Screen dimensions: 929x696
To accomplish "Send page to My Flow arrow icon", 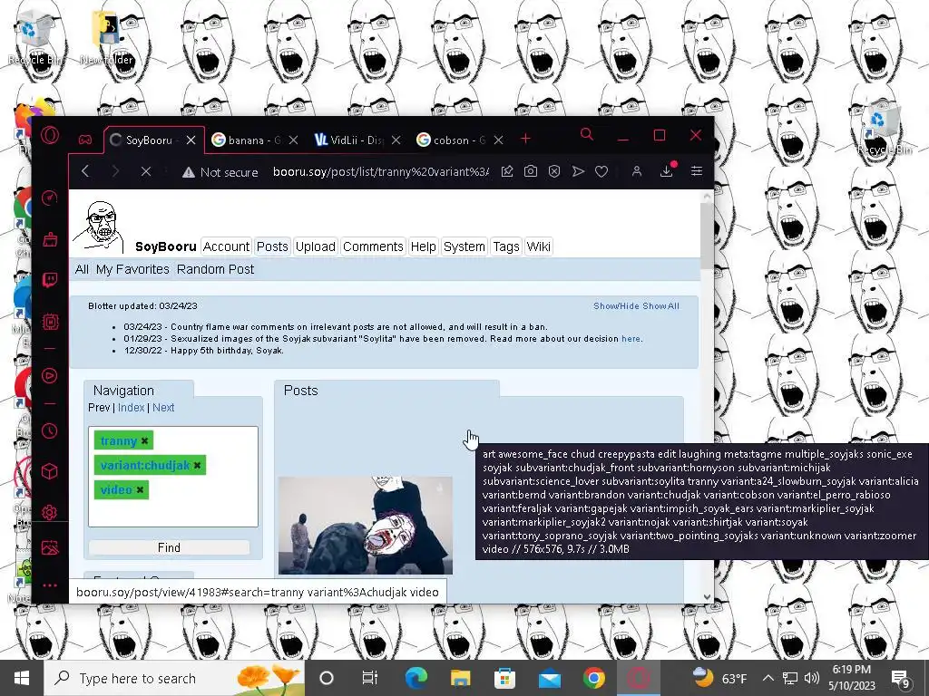I will coord(578,171).
